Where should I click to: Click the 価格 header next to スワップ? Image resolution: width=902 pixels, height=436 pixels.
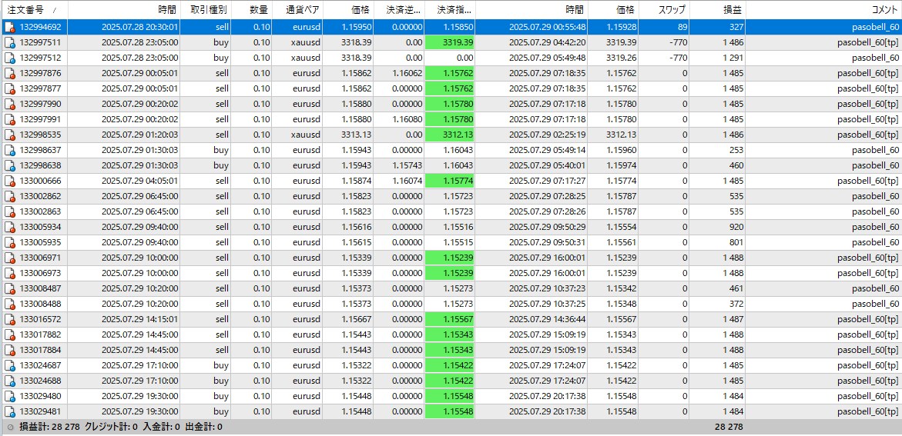[x=612, y=10]
